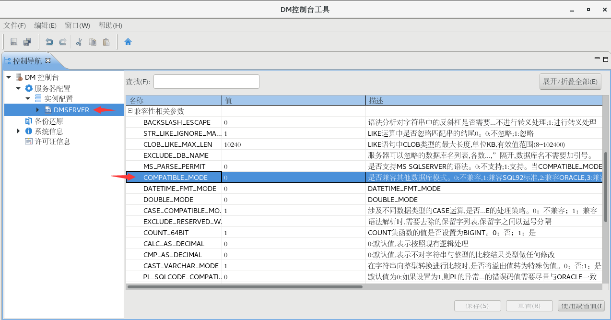Click the Undo arrow icon
Image resolution: width=611 pixels, height=320 pixels.
(x=49, y=42)
